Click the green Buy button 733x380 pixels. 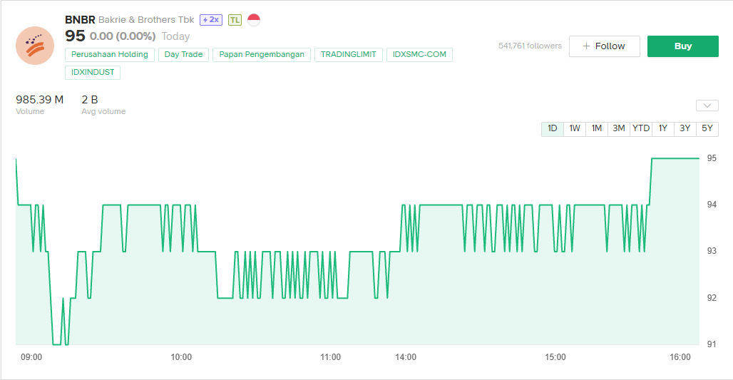(682, 46)
